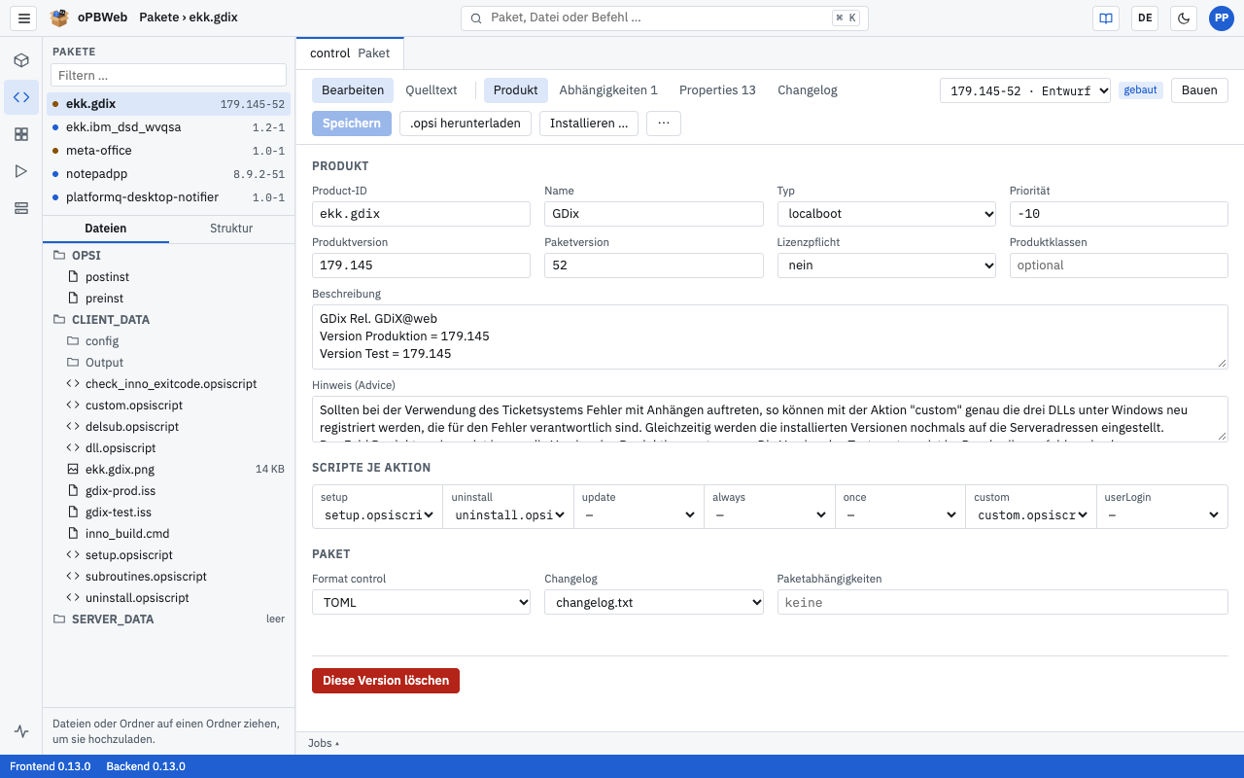Open the Typ localboot dropdown
The height and width of the screenshot is (778, 1244).
coord(886,214)
